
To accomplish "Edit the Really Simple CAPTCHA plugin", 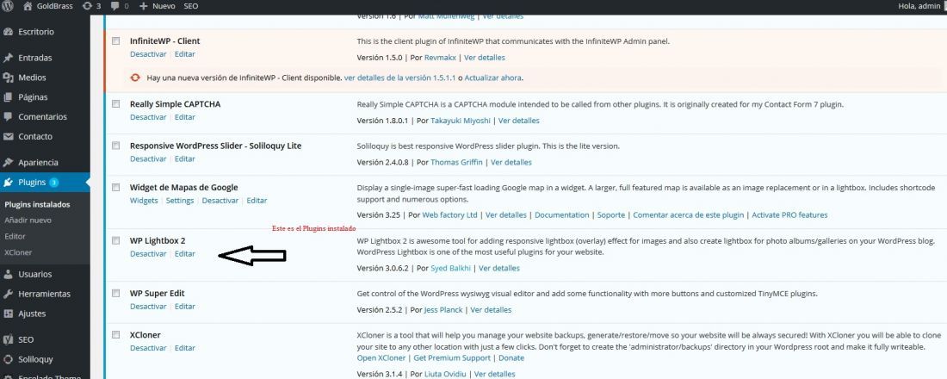I will [185, 116].
